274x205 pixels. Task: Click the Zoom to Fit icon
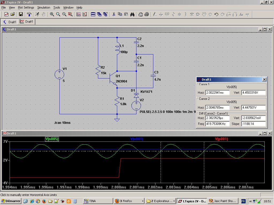[70, 14]
